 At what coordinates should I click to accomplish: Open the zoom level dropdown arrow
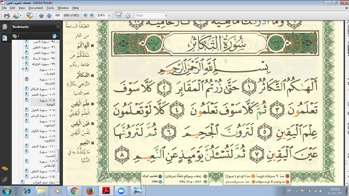[x=109, y=16]
